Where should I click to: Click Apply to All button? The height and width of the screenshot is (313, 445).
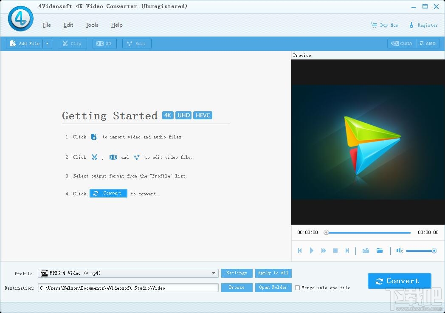(x=273, y=273)
